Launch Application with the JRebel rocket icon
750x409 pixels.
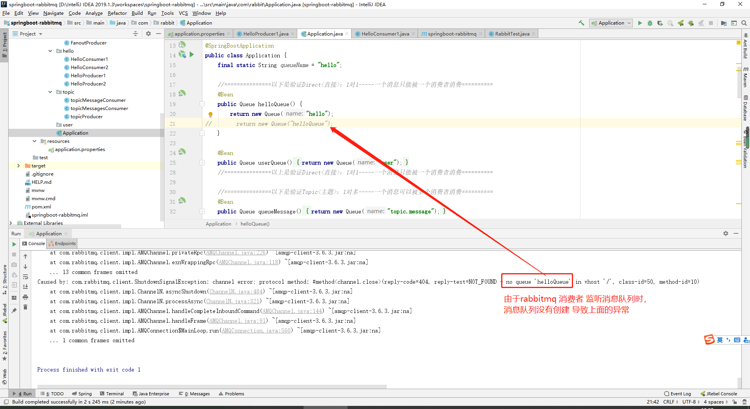681,23
